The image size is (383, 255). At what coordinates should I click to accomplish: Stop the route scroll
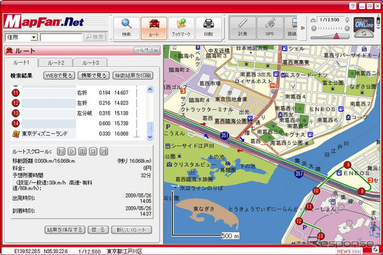click(93, 151)
